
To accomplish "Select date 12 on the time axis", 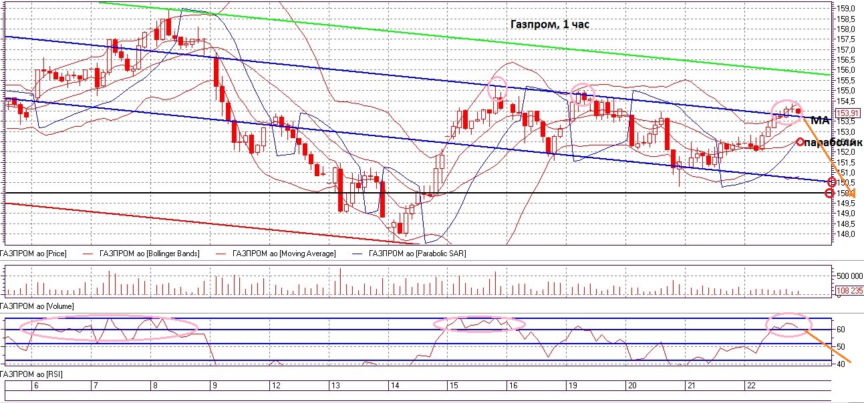I will pyautogui.click(x=276, y=386).
